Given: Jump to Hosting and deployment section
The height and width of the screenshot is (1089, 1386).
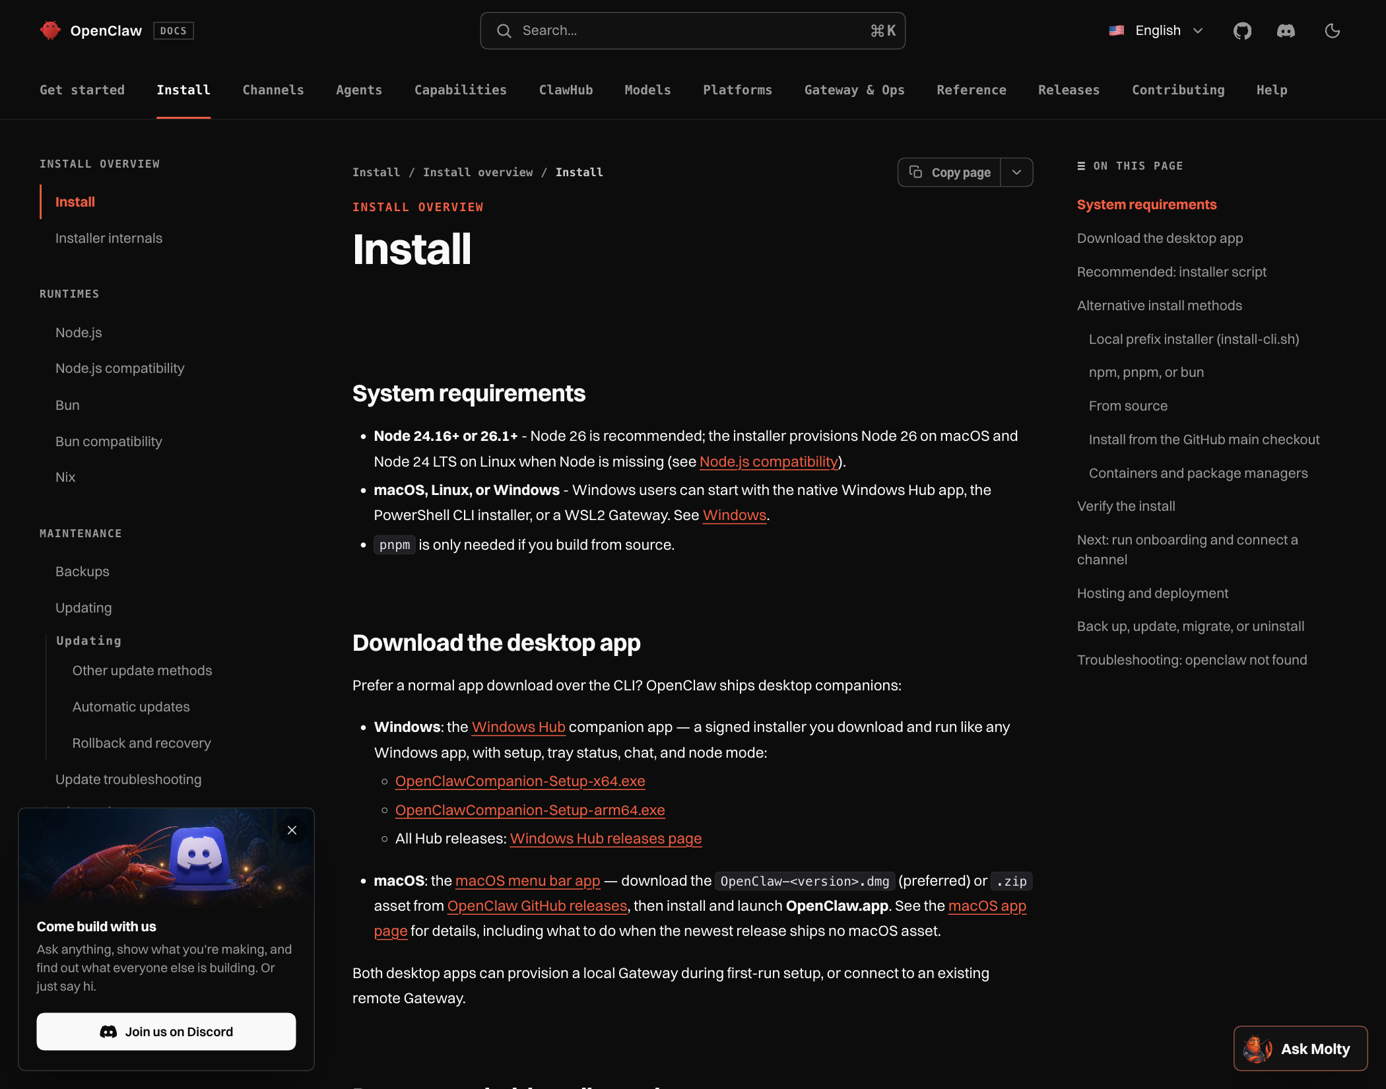Looking at the screenshot, I should click(1152, 593).
